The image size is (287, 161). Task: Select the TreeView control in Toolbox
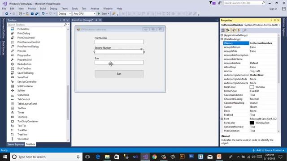click(22, 135)
